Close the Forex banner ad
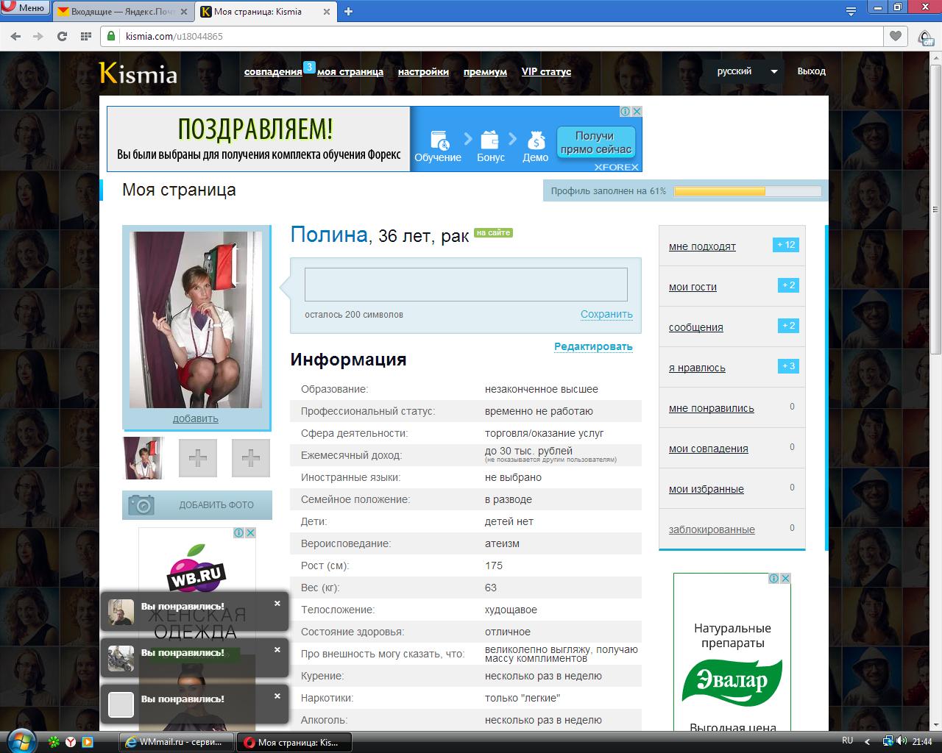The image size is (942, 753). pyautogui.click(x=637, y=112)
